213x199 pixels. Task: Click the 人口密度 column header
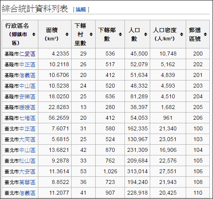[x=168, y=34]
